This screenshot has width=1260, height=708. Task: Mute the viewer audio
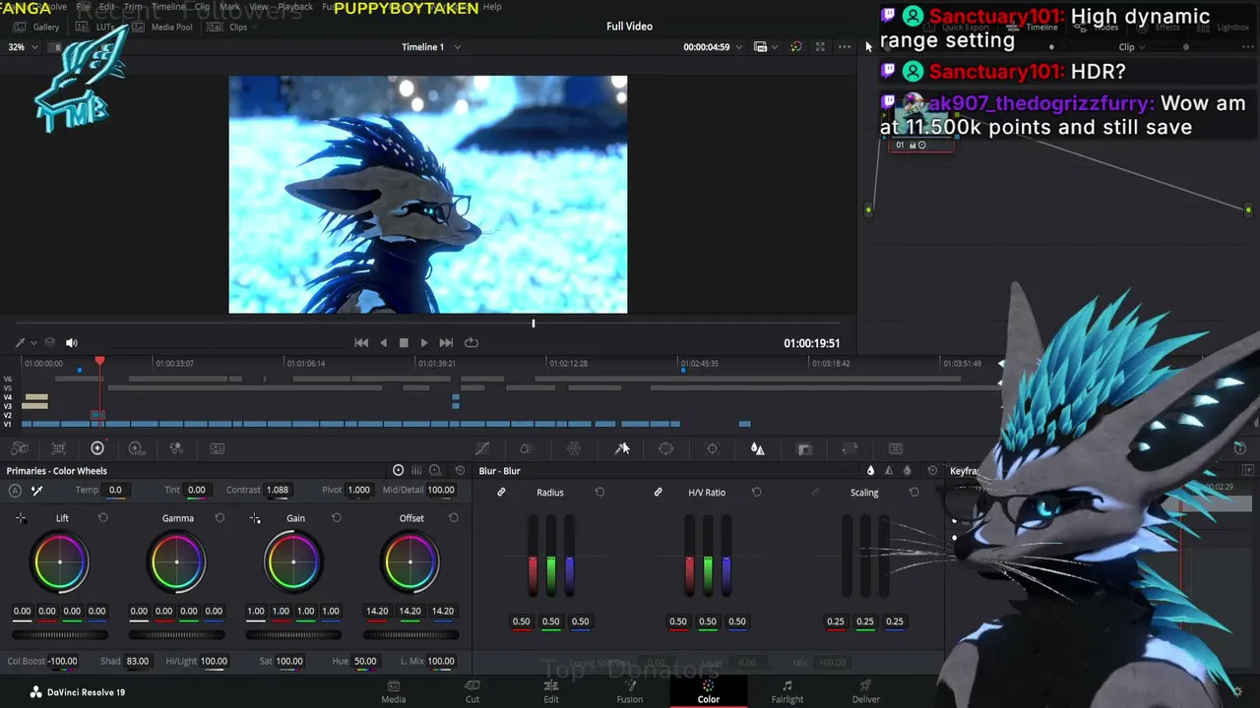tap(72, 342)
